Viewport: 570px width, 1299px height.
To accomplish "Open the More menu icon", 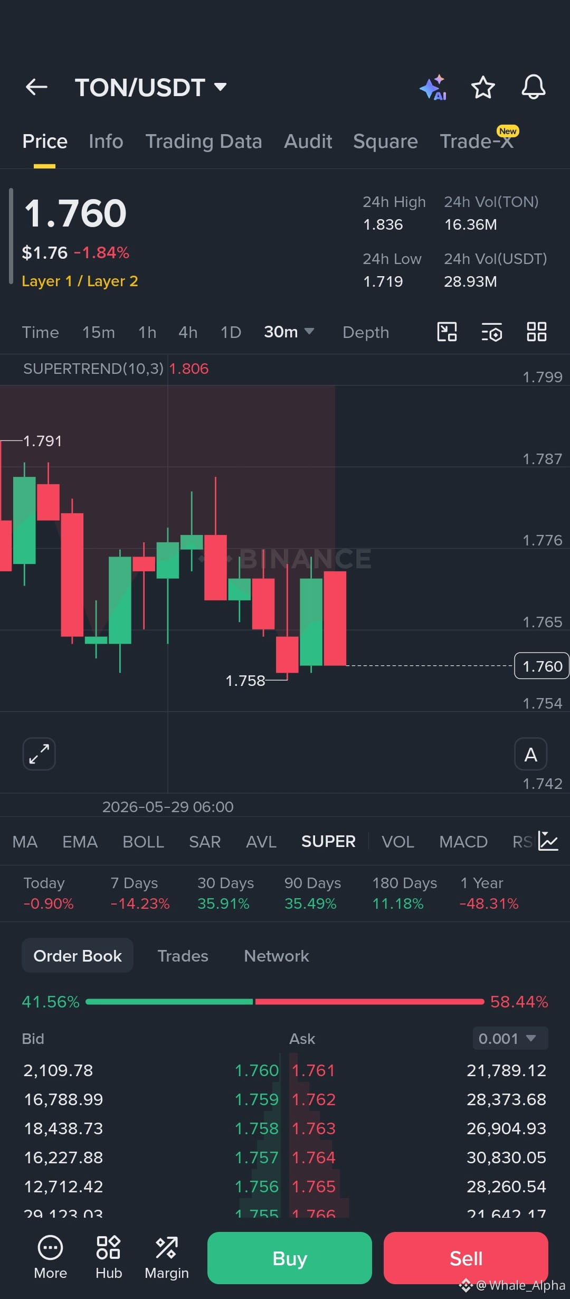I will click(51, 1258).
